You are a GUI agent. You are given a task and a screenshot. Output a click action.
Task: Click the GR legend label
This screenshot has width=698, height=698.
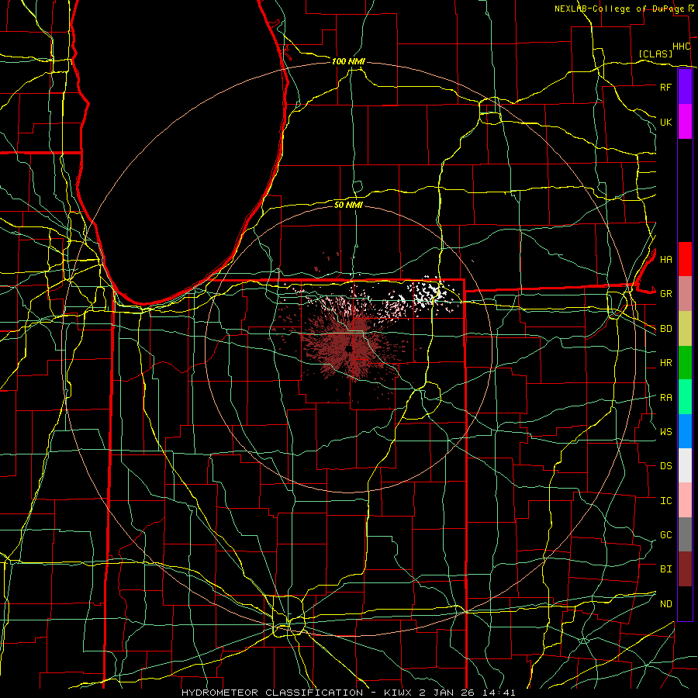665,294
